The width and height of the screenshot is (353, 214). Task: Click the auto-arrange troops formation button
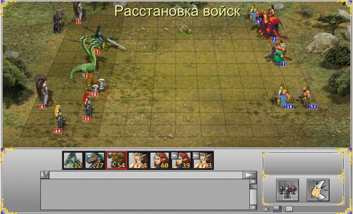[x=287, y=190]
